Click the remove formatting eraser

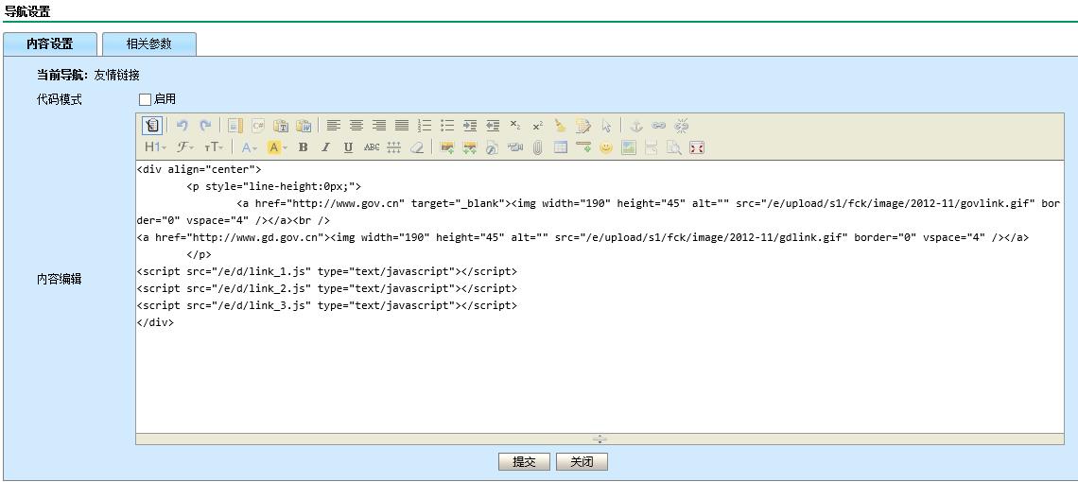(417, 147)
